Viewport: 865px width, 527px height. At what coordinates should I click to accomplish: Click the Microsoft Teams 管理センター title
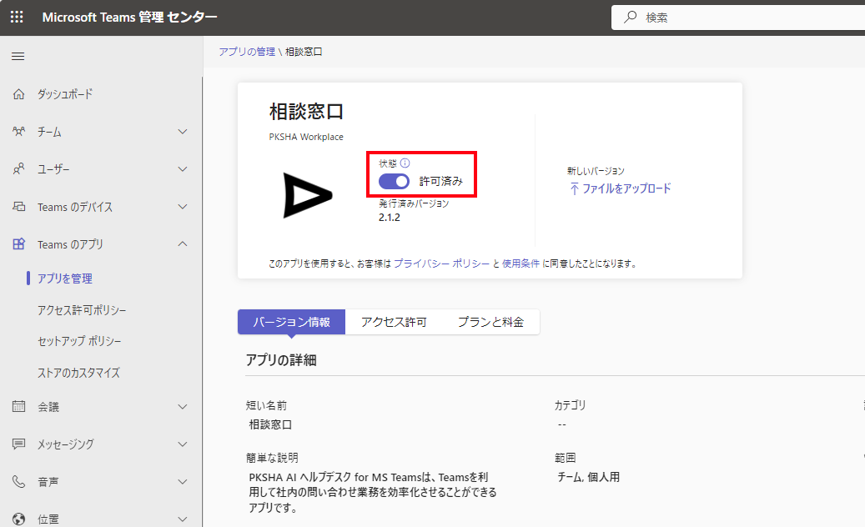point(129,17)
